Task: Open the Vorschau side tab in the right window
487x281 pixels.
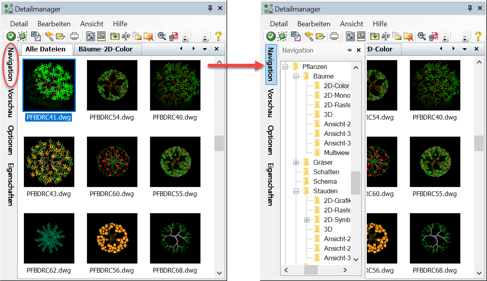Action: pos(271,103)
